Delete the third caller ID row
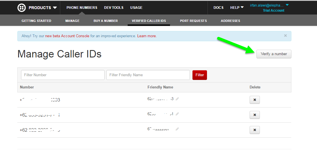The width and height of the screenshot is (317, 151). pyautogui.click(x=255, y=130)
